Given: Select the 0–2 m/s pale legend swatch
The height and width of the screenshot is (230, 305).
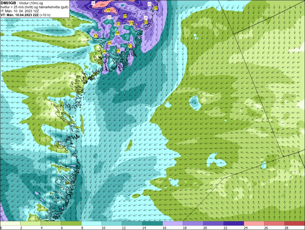Looking at the screenshot, I should [x=10, y=223].
